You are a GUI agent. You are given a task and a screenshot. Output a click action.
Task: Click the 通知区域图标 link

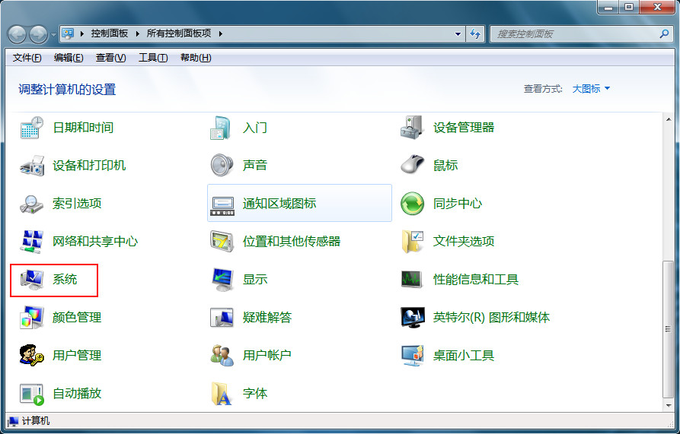(x=279, y=204)
